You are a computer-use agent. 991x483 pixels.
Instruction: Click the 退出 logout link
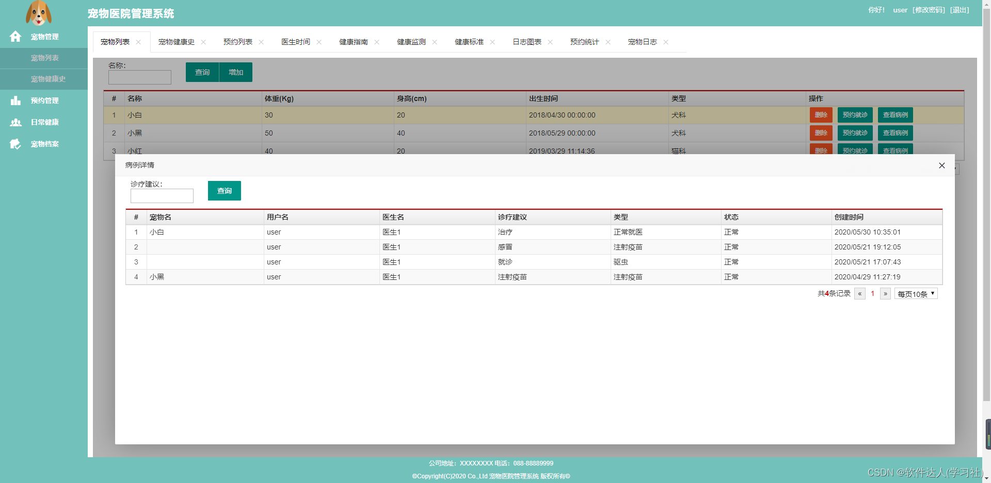pyautogui.click(x=960, y=10)
